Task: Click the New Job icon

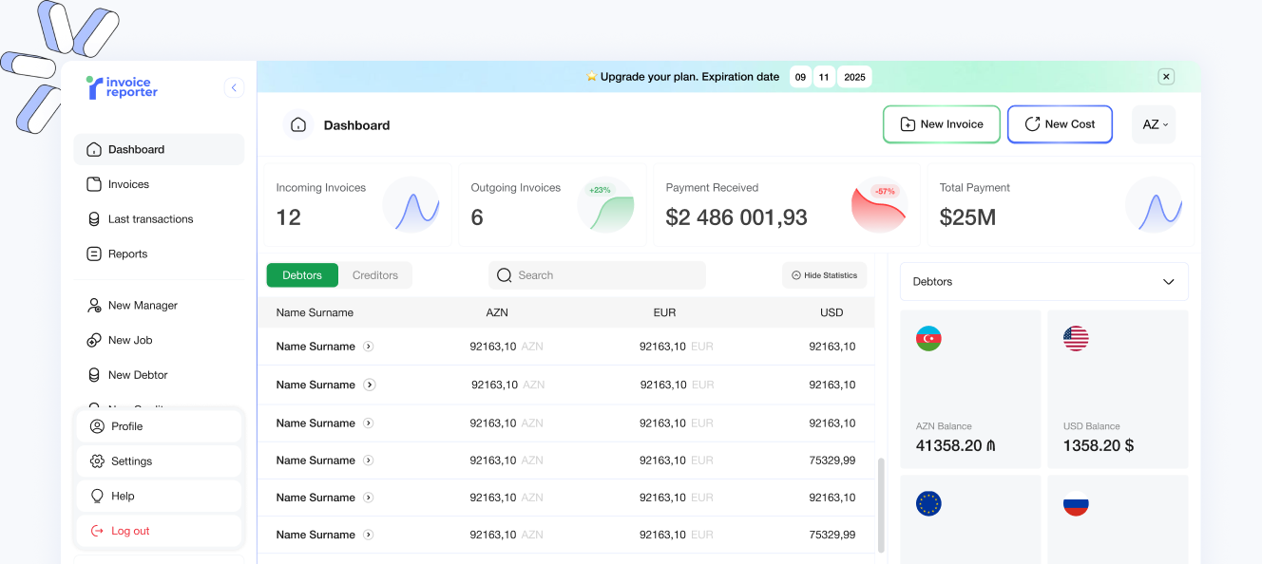Action: pos(94,340)
